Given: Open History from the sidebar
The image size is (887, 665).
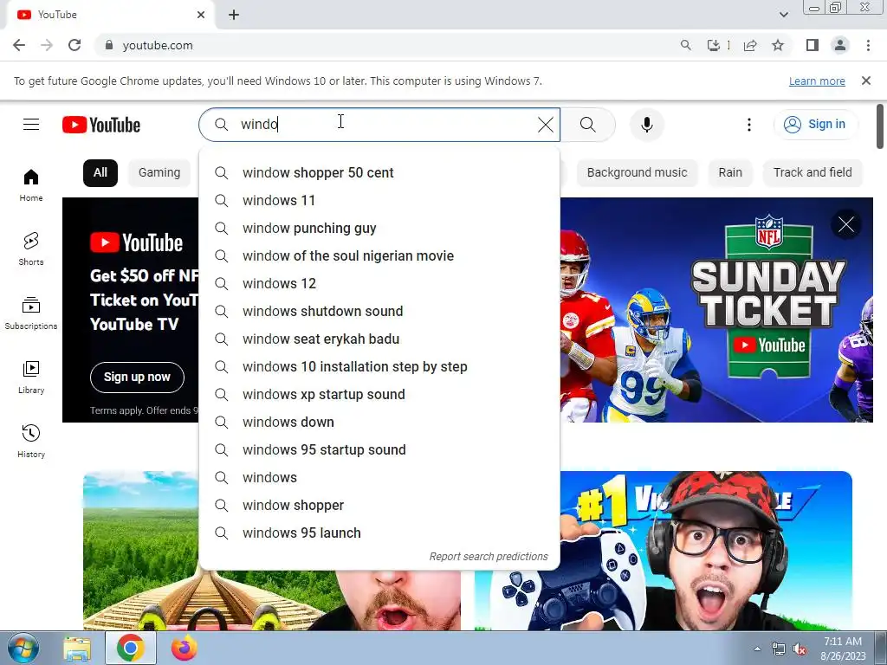Looking at the screenshot, I should (x=31, y=441).
